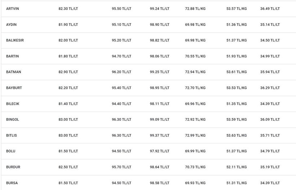Click the BOLU city name
This screenshot has height=190, width=296.
click(11, 151)
